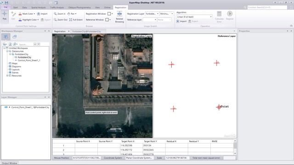
Task: Pin the Properties panel
Action: tap(288, 31)
